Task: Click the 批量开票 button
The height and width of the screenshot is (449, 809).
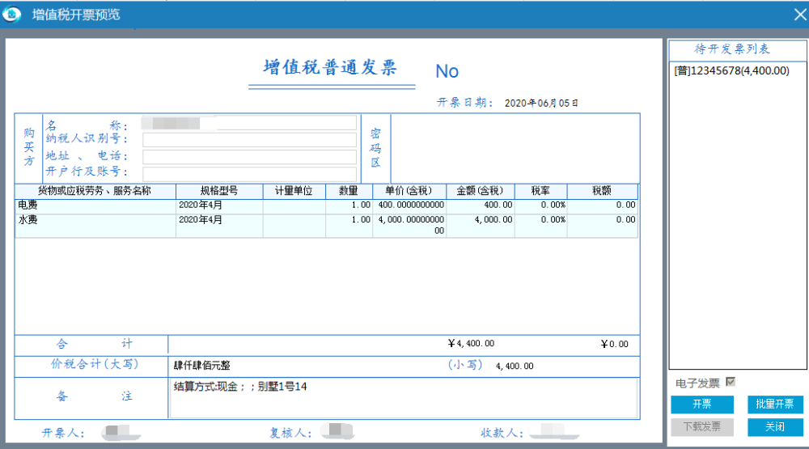Action: [x=775, y=405]
